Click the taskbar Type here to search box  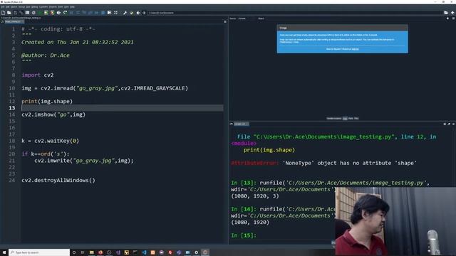(x=39, y=252)
